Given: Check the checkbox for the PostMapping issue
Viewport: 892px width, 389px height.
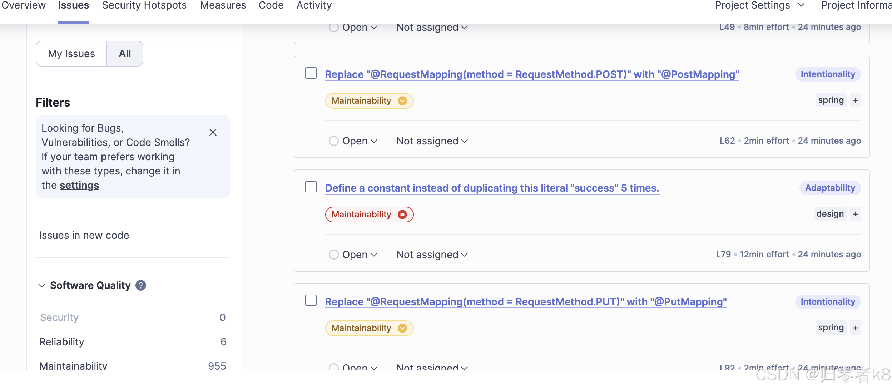Looking at the screenshot, I should tap(311, 73).
